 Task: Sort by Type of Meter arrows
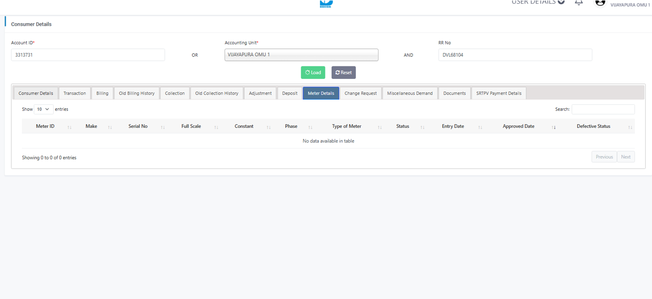(x=380, y=127)
